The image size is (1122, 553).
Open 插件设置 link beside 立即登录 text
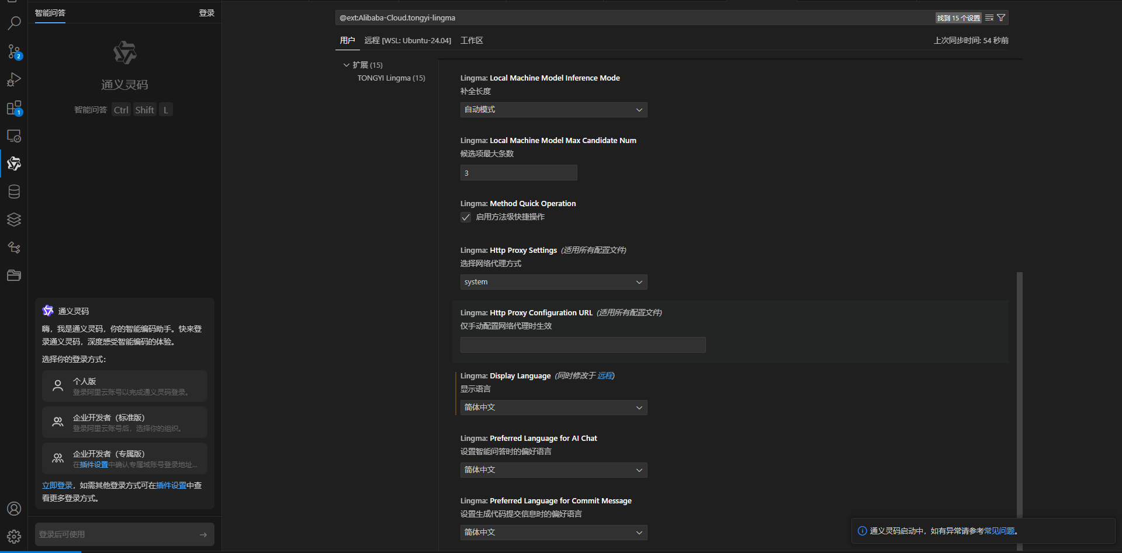tap(171, 486)
